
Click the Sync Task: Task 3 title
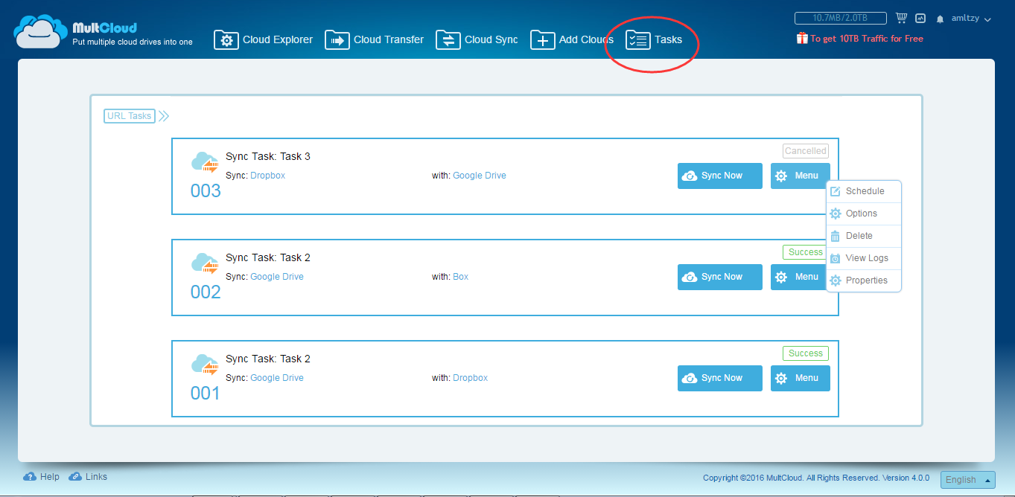(x=268, y=156)
